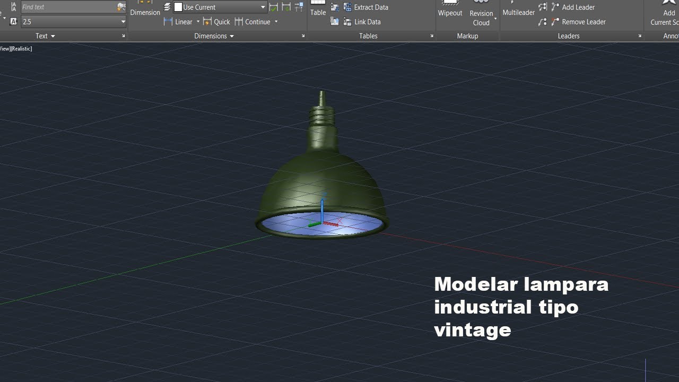Click the Dimension tool button

[145, 9]
